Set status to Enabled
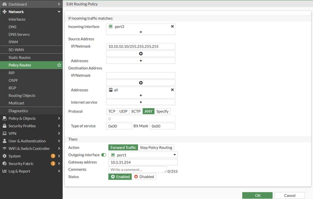This screenshot has width=313, height=199. 120,177
